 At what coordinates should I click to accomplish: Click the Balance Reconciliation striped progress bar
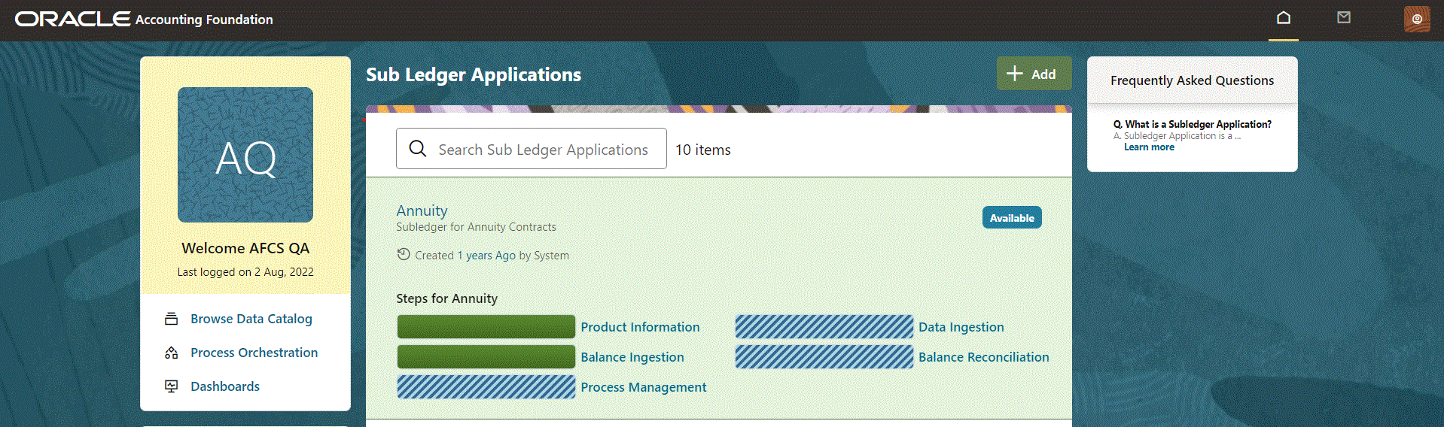824,357
